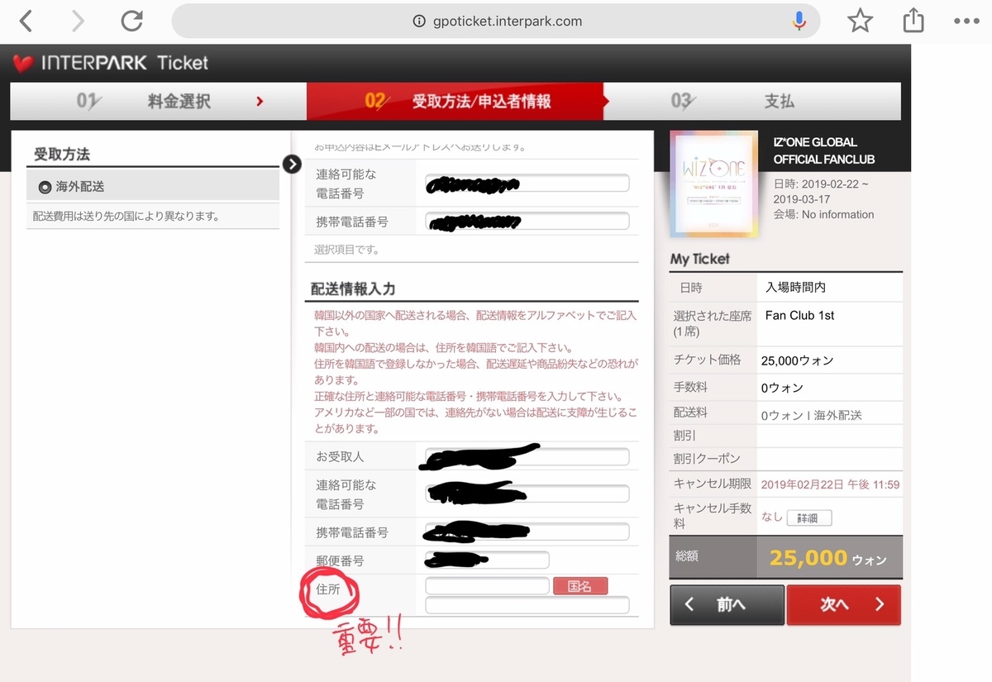Image resolution: width=992 pixels, height=682 pixels.
Task: Click the 25,000ウォン ticket price value
Action: coord(799,360)
